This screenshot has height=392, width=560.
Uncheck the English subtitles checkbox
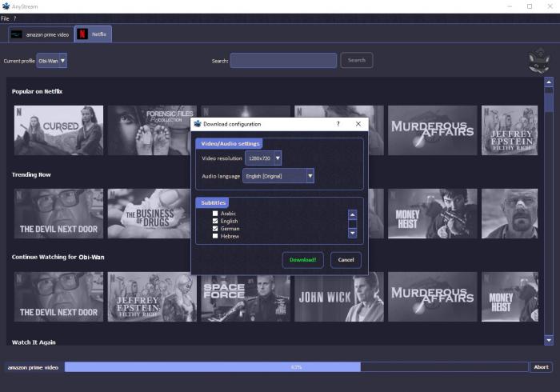(215, 221)
